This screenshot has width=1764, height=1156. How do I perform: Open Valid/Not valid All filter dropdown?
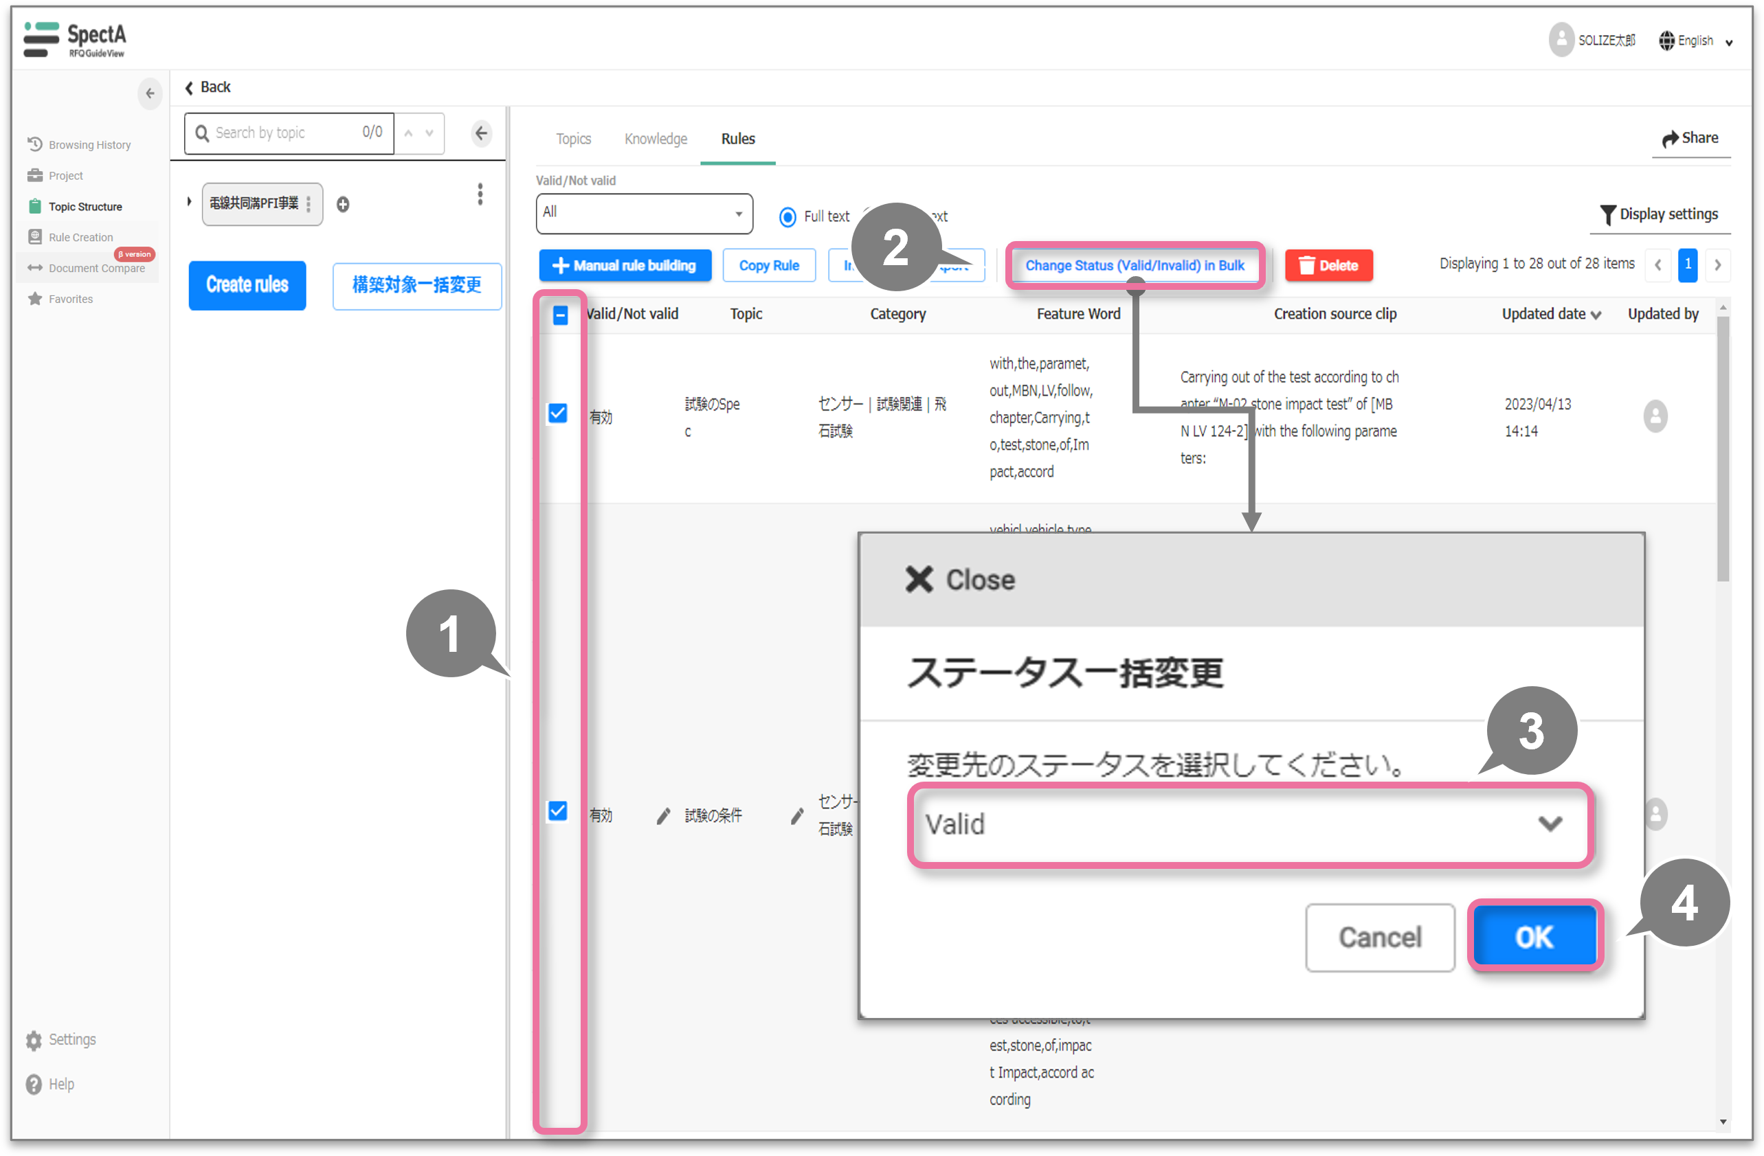pos(643,214)
